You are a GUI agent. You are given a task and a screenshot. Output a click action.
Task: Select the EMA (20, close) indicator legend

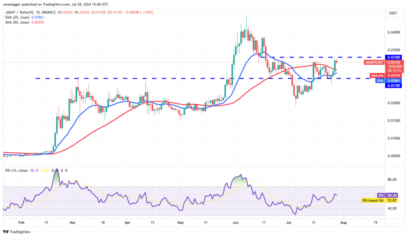tap(17, 18)
